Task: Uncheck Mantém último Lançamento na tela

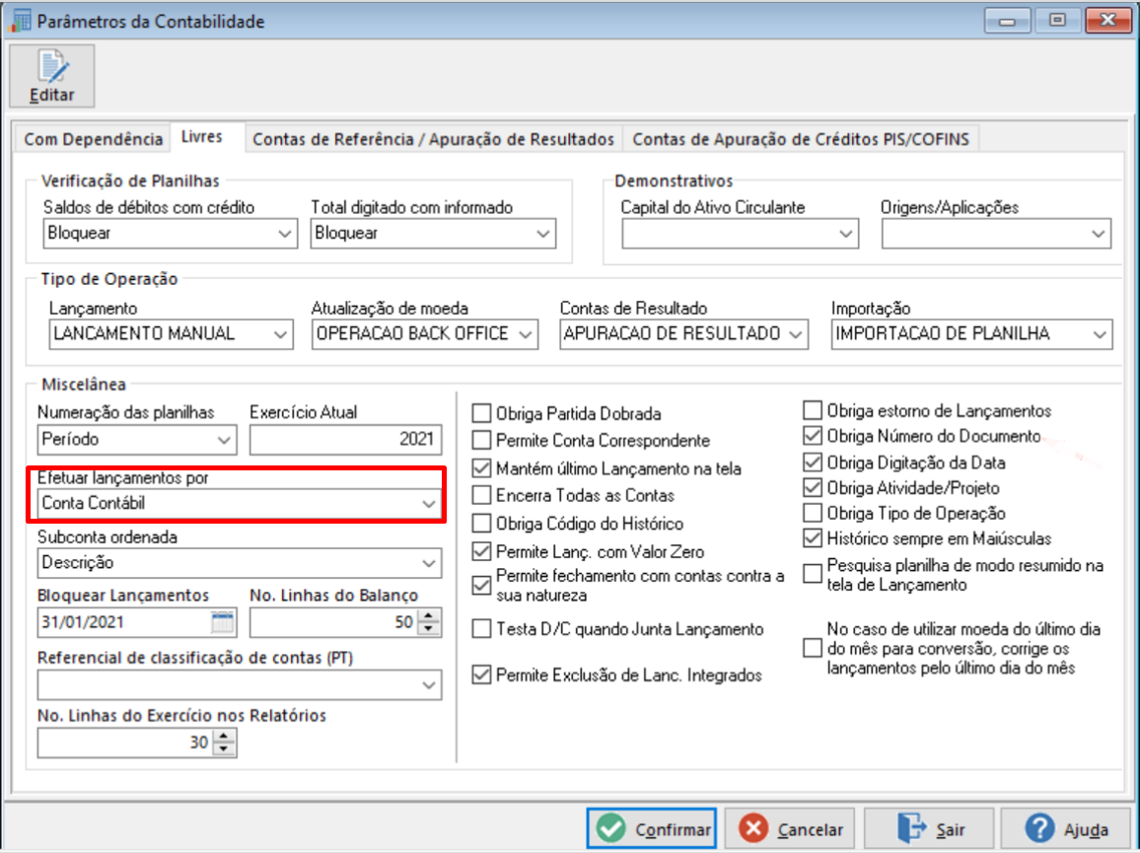Action: pyautogui.click(x=481, y=468)
